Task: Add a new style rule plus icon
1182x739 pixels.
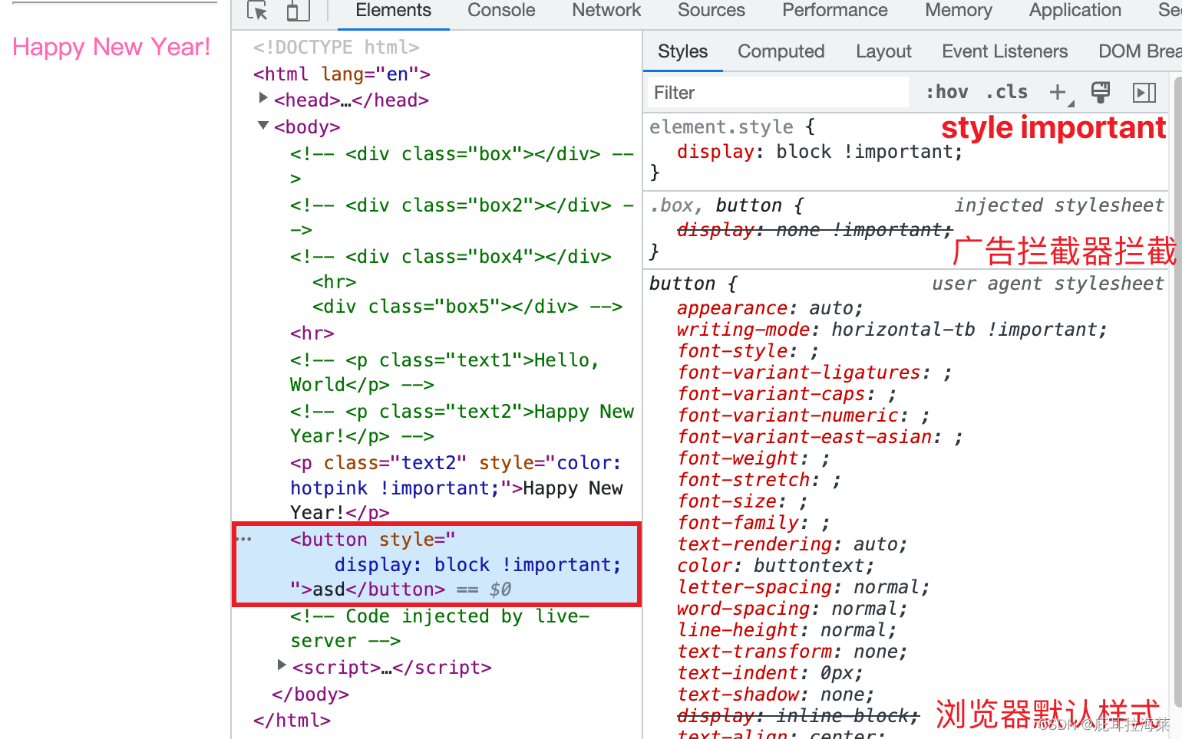Action: tap(1059, 93)
